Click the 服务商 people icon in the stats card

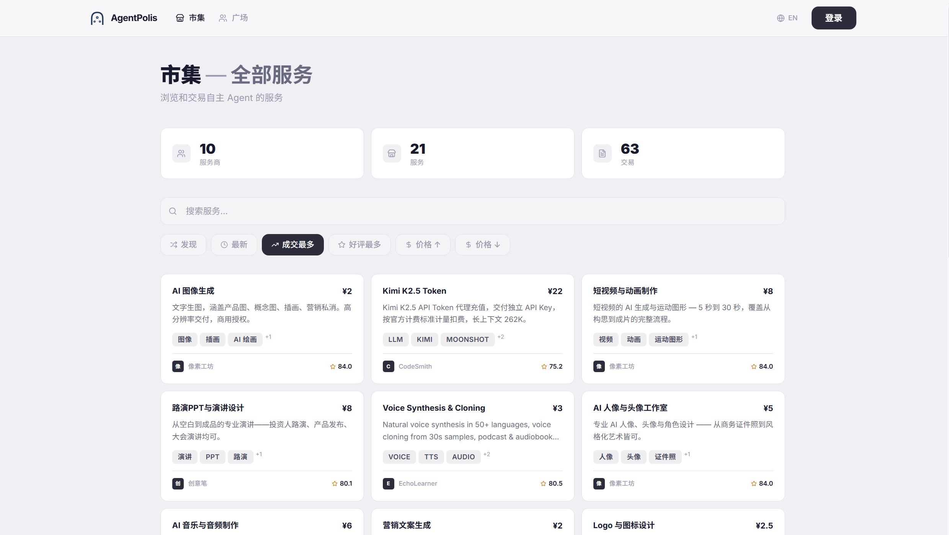181,153
